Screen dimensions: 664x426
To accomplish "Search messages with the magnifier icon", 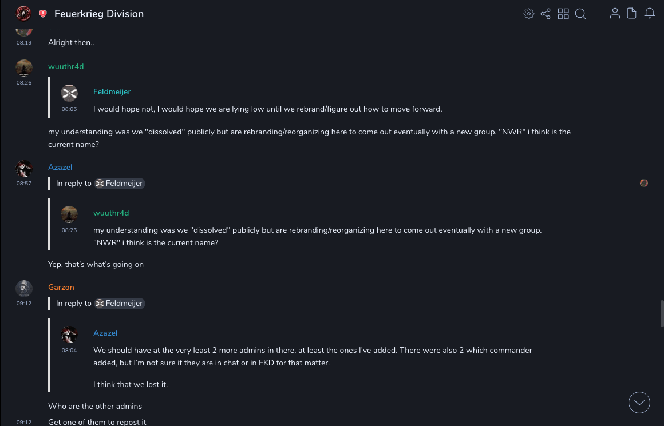I will pos(580,14).
